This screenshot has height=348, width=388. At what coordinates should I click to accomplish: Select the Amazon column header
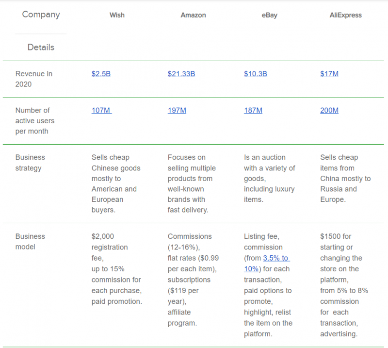[x=193, y=15]
